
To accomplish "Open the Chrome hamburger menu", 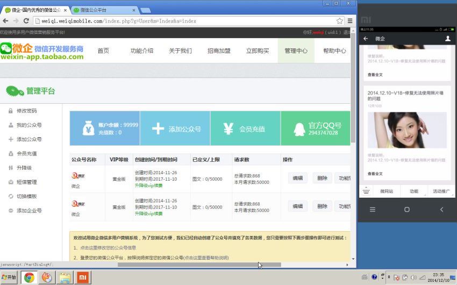I will [350, 21].
